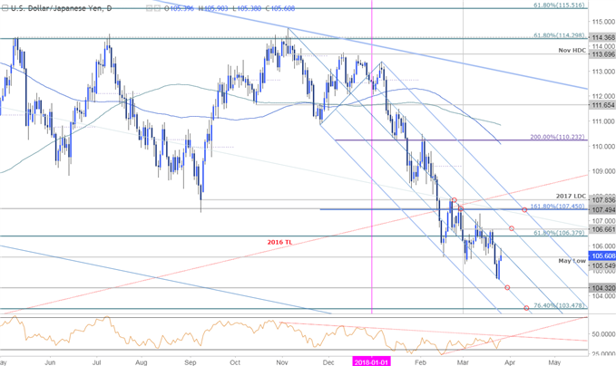Screen dimensions: 616x366
Task: Click the 106.661 price axis tag
Action: tap(601, 229)
